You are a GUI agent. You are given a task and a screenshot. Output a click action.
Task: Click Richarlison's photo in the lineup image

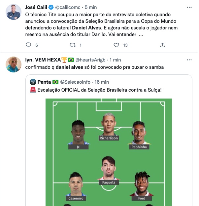pos(109,125)
